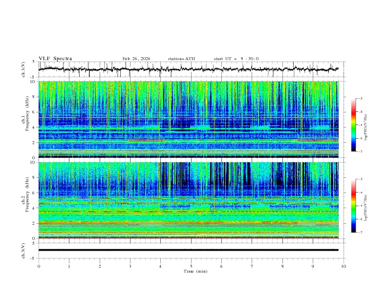This screenshot has height=299, width=387.
Task: Click the "ch.1(V)" waveform axis label
Action: (x=23, y=69)
